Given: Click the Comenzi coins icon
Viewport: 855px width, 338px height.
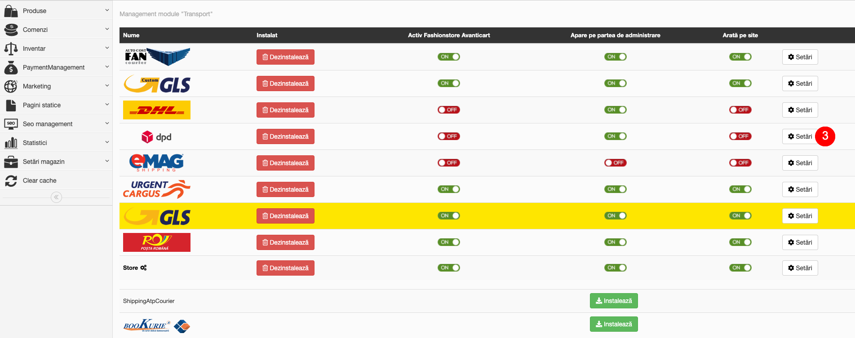Looking at the screenshot, I should click(x=11, y=30).
